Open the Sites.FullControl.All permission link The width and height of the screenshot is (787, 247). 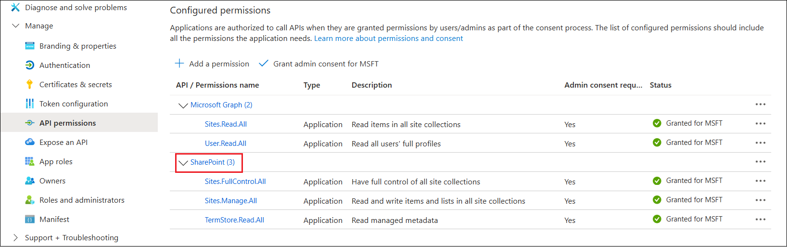point(235,182)
